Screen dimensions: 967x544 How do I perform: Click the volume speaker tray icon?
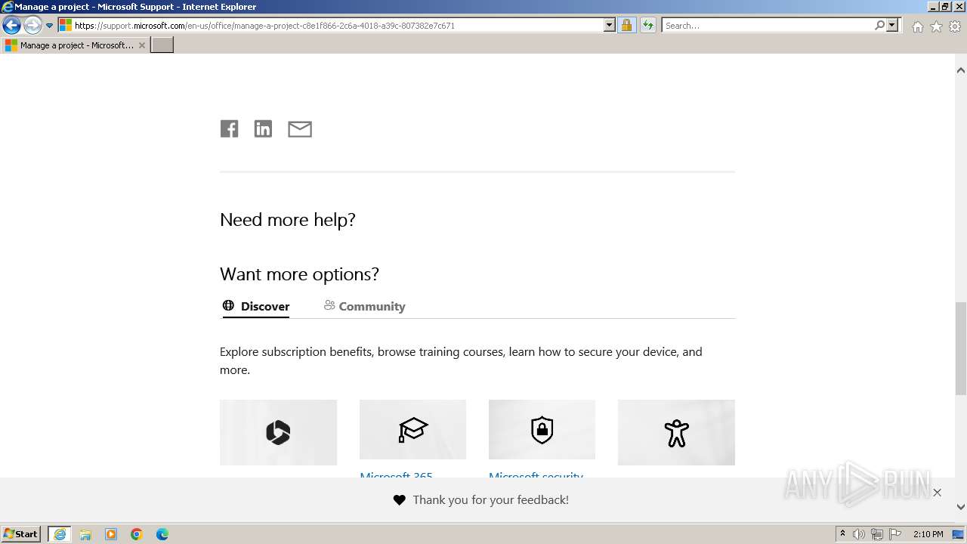pos(859,534)
